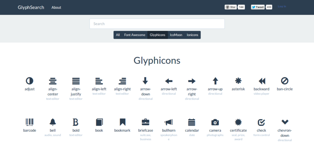This screenshot has height=156, width=314.
Task: Select the align-right icon
Action: tap(122, 81)
